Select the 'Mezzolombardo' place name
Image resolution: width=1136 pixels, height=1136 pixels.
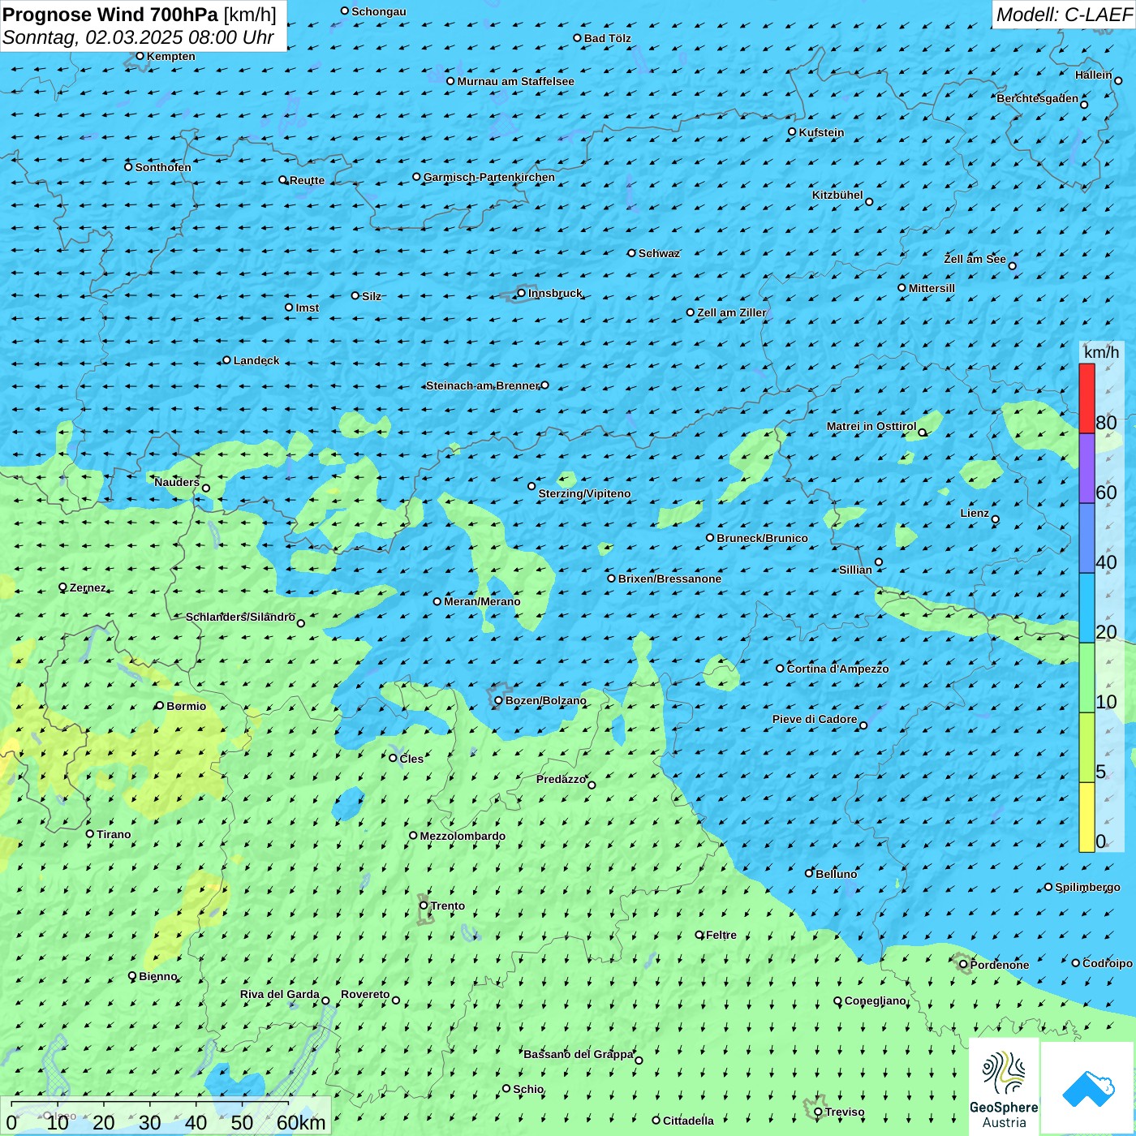tap(463, 836)
